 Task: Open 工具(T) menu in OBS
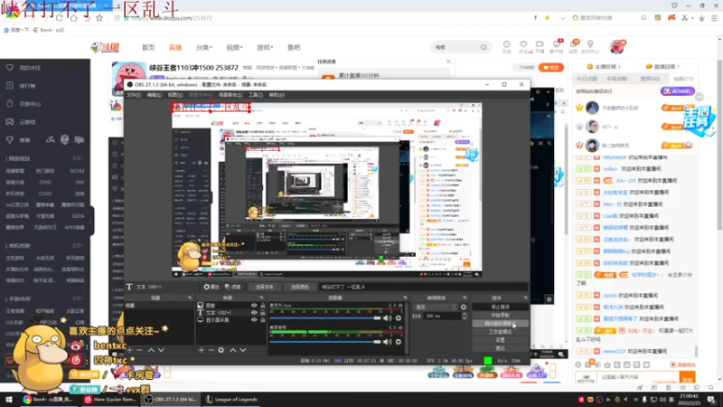point(256,95)
